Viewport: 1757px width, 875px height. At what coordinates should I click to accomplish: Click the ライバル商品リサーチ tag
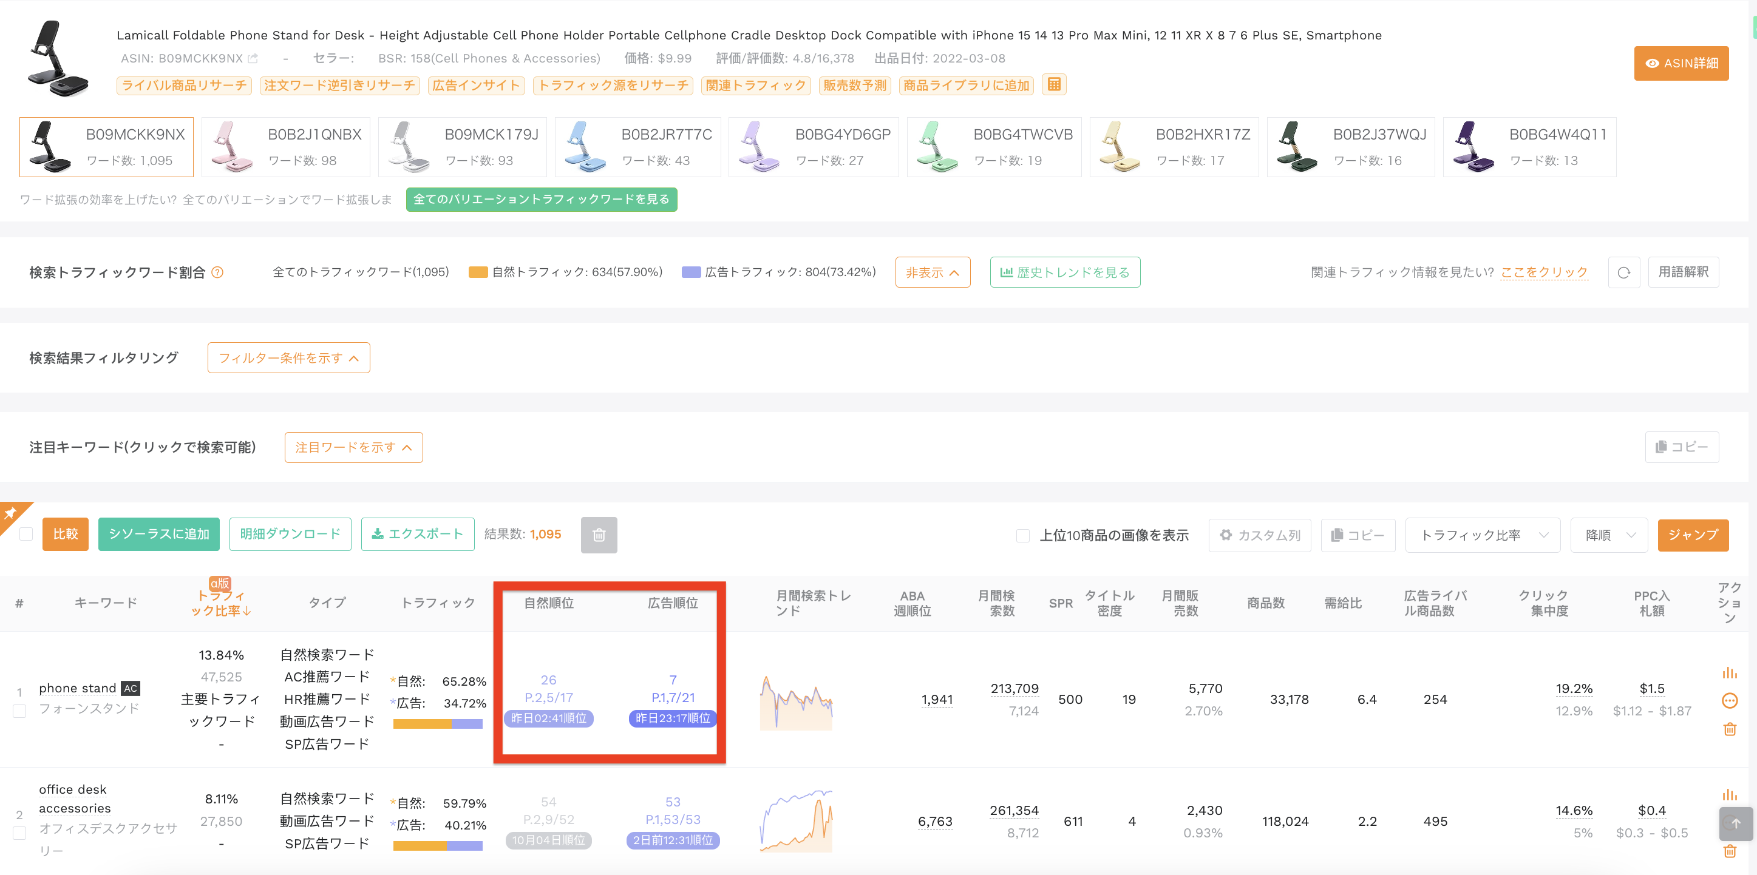(x=184, y=85)
